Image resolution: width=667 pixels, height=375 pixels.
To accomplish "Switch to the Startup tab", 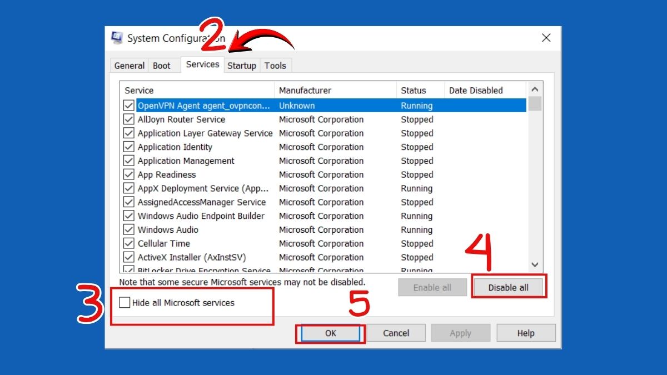I will point(242,65).
